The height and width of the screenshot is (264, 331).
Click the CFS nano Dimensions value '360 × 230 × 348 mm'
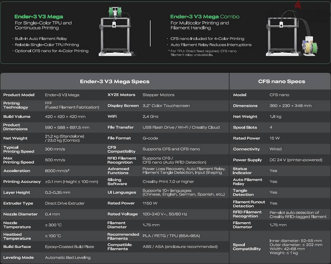(x=290, y=106)
